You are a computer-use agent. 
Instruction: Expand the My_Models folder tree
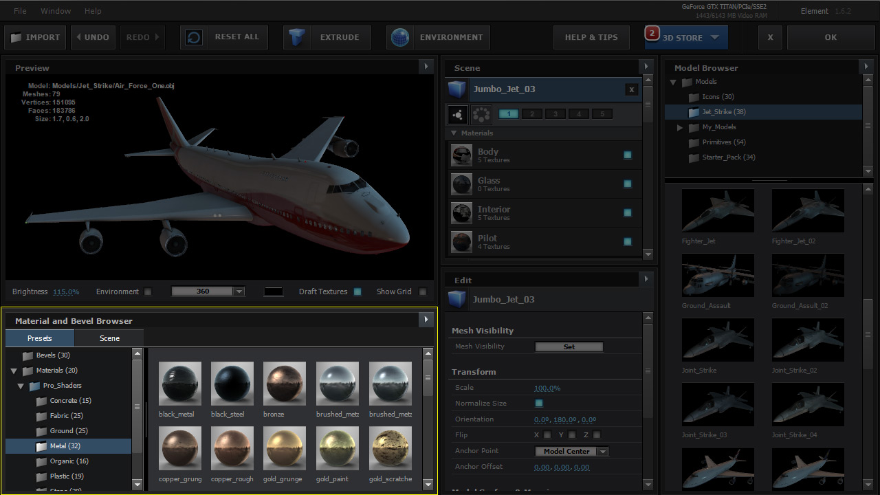tap(680, 127)
